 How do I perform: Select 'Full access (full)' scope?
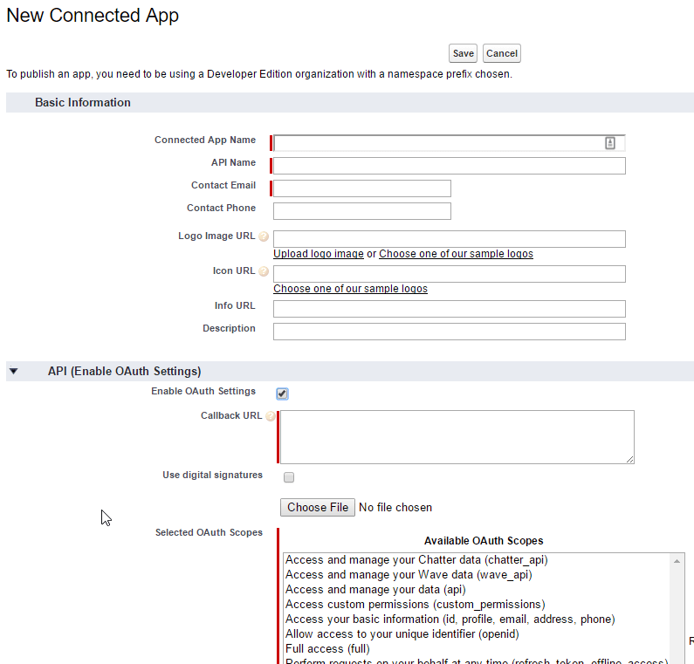pos(327,649)
